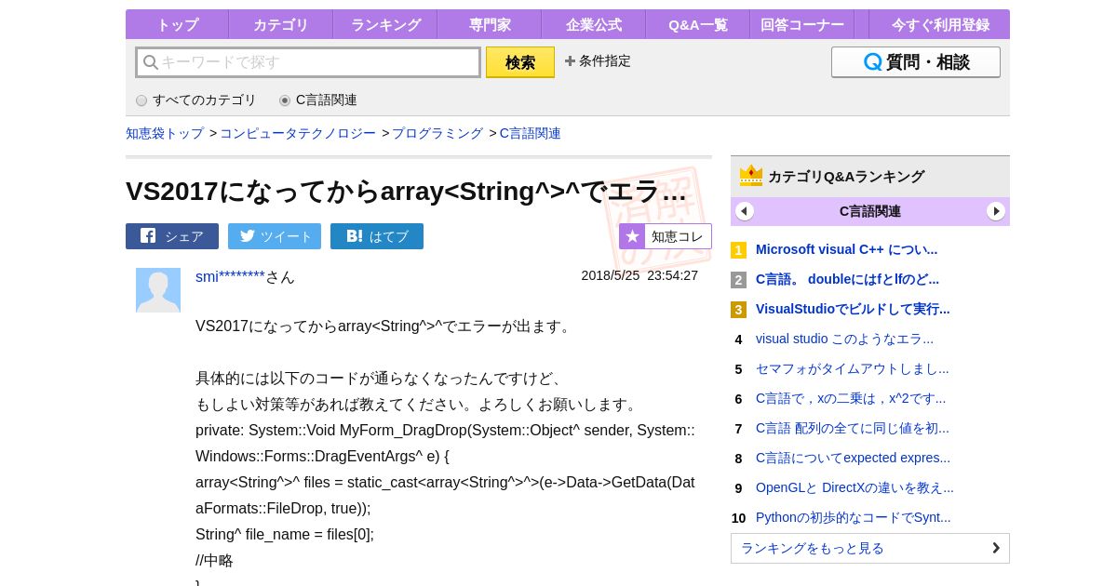The width and height of the screenshot is (1117, 586).
Task: Click the crown icon in ranking header
Action: click(x=751, y=176)
